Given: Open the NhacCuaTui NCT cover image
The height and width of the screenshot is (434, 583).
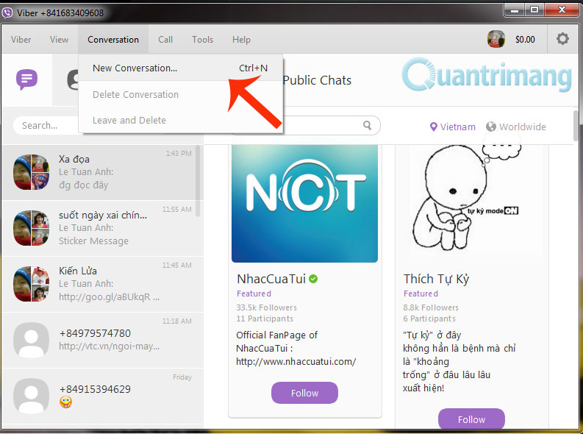Looking at the screenshot, I should pyautogui.click(x=304, y=204).
